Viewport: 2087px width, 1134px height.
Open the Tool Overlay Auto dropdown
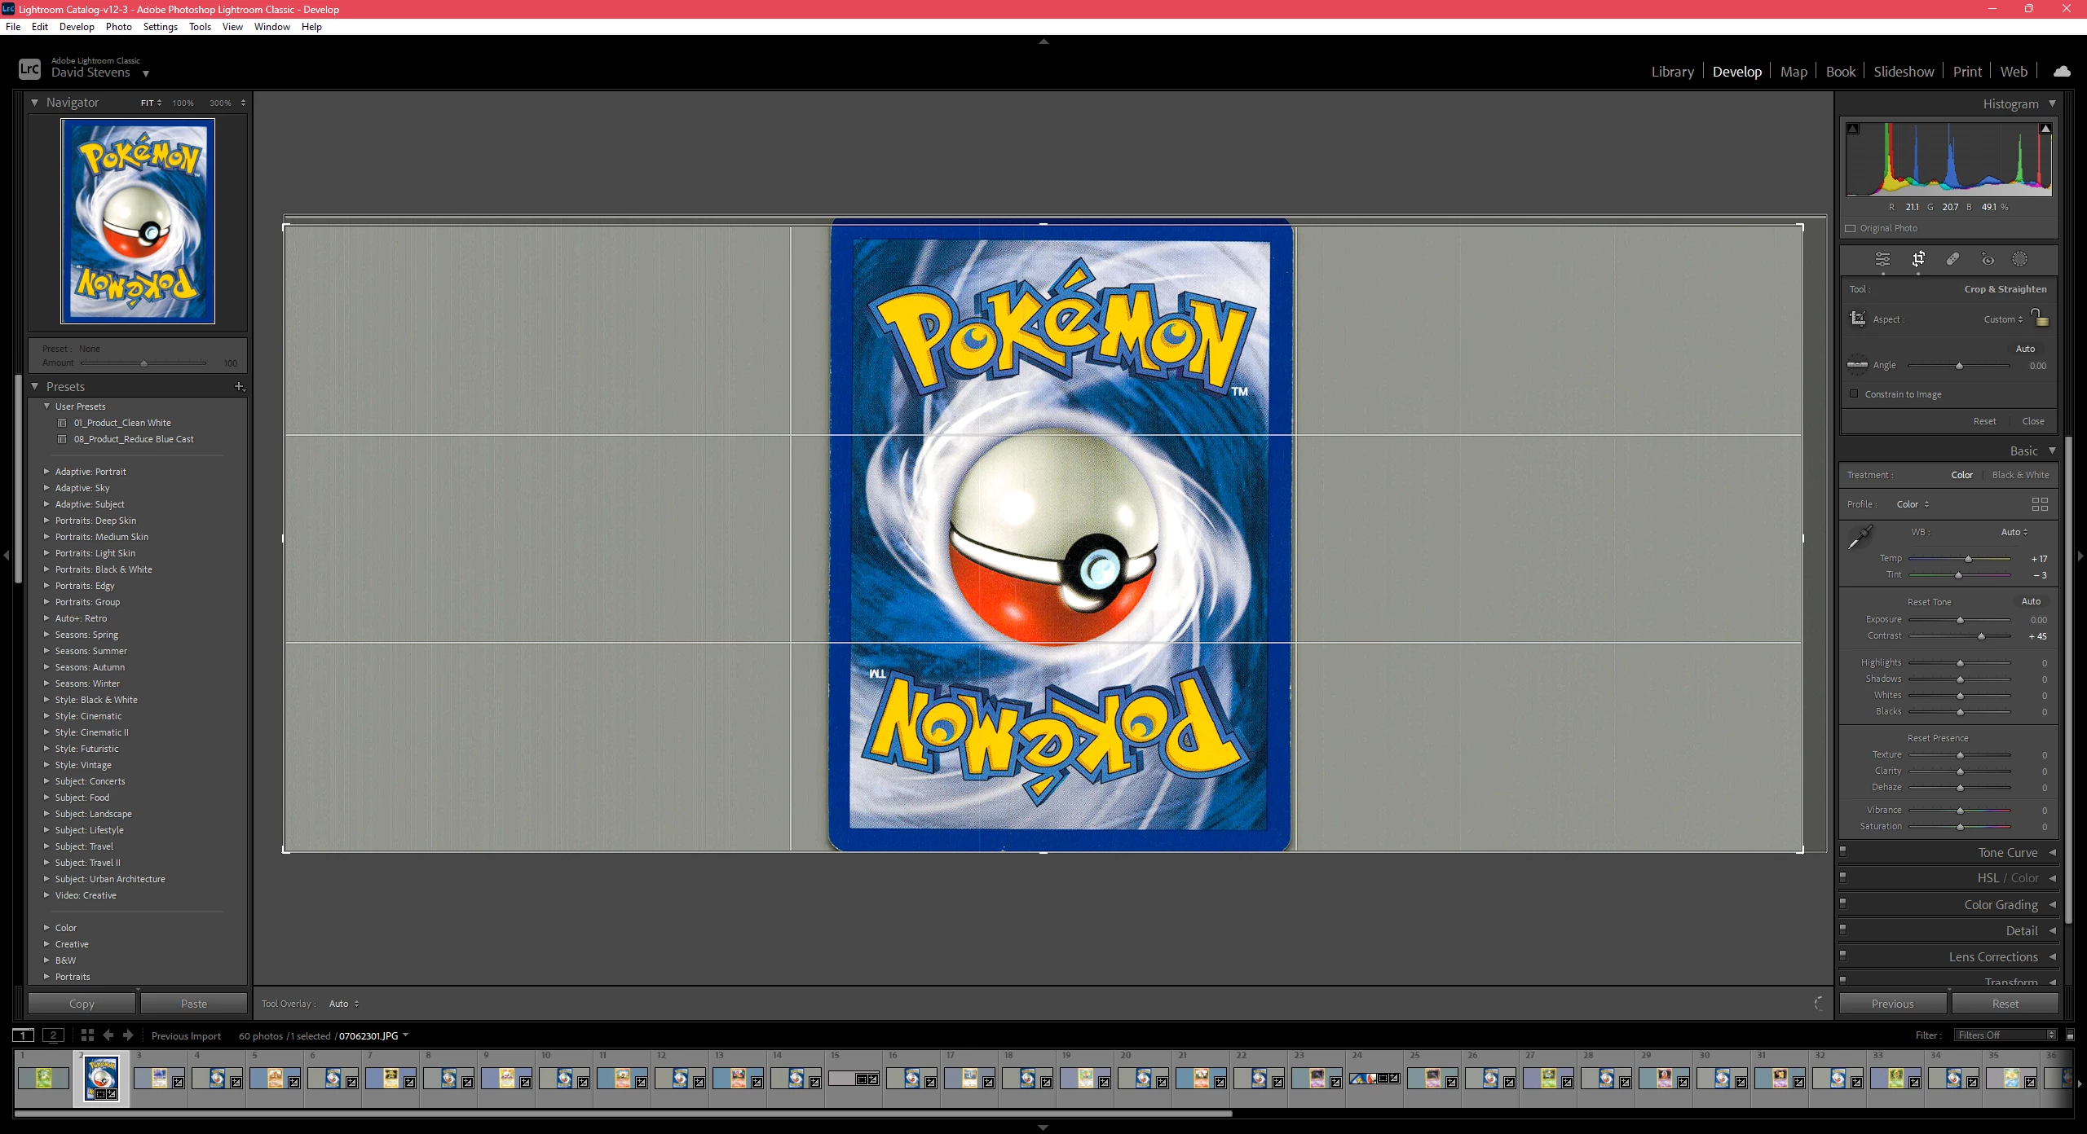(x=343, y=1004)
